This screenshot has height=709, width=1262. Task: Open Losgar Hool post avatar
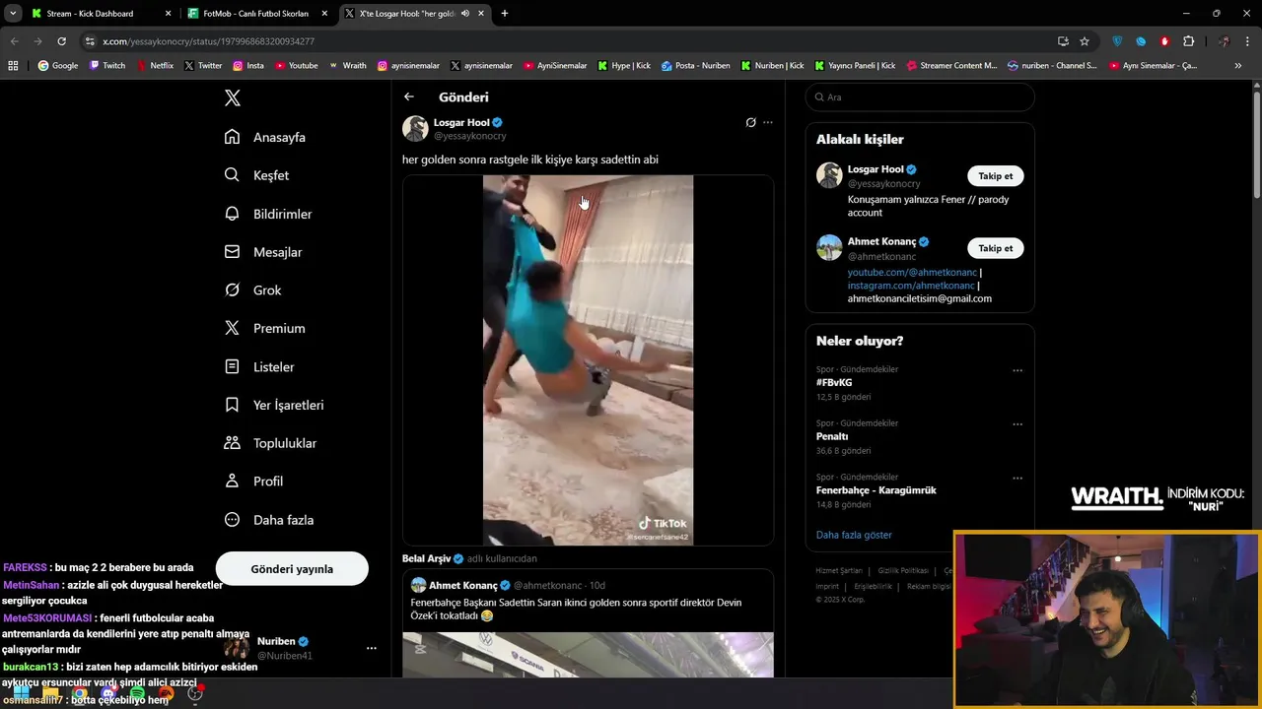[415, 128]
